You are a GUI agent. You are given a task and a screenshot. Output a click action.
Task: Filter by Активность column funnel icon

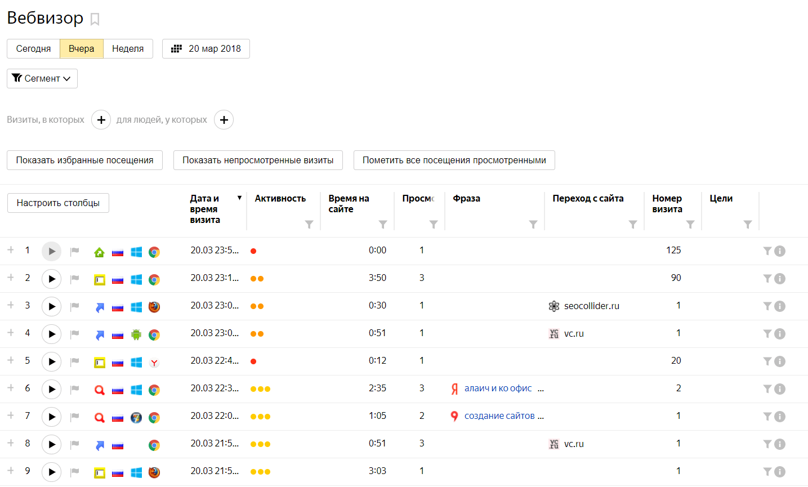[x=309, y=224]
